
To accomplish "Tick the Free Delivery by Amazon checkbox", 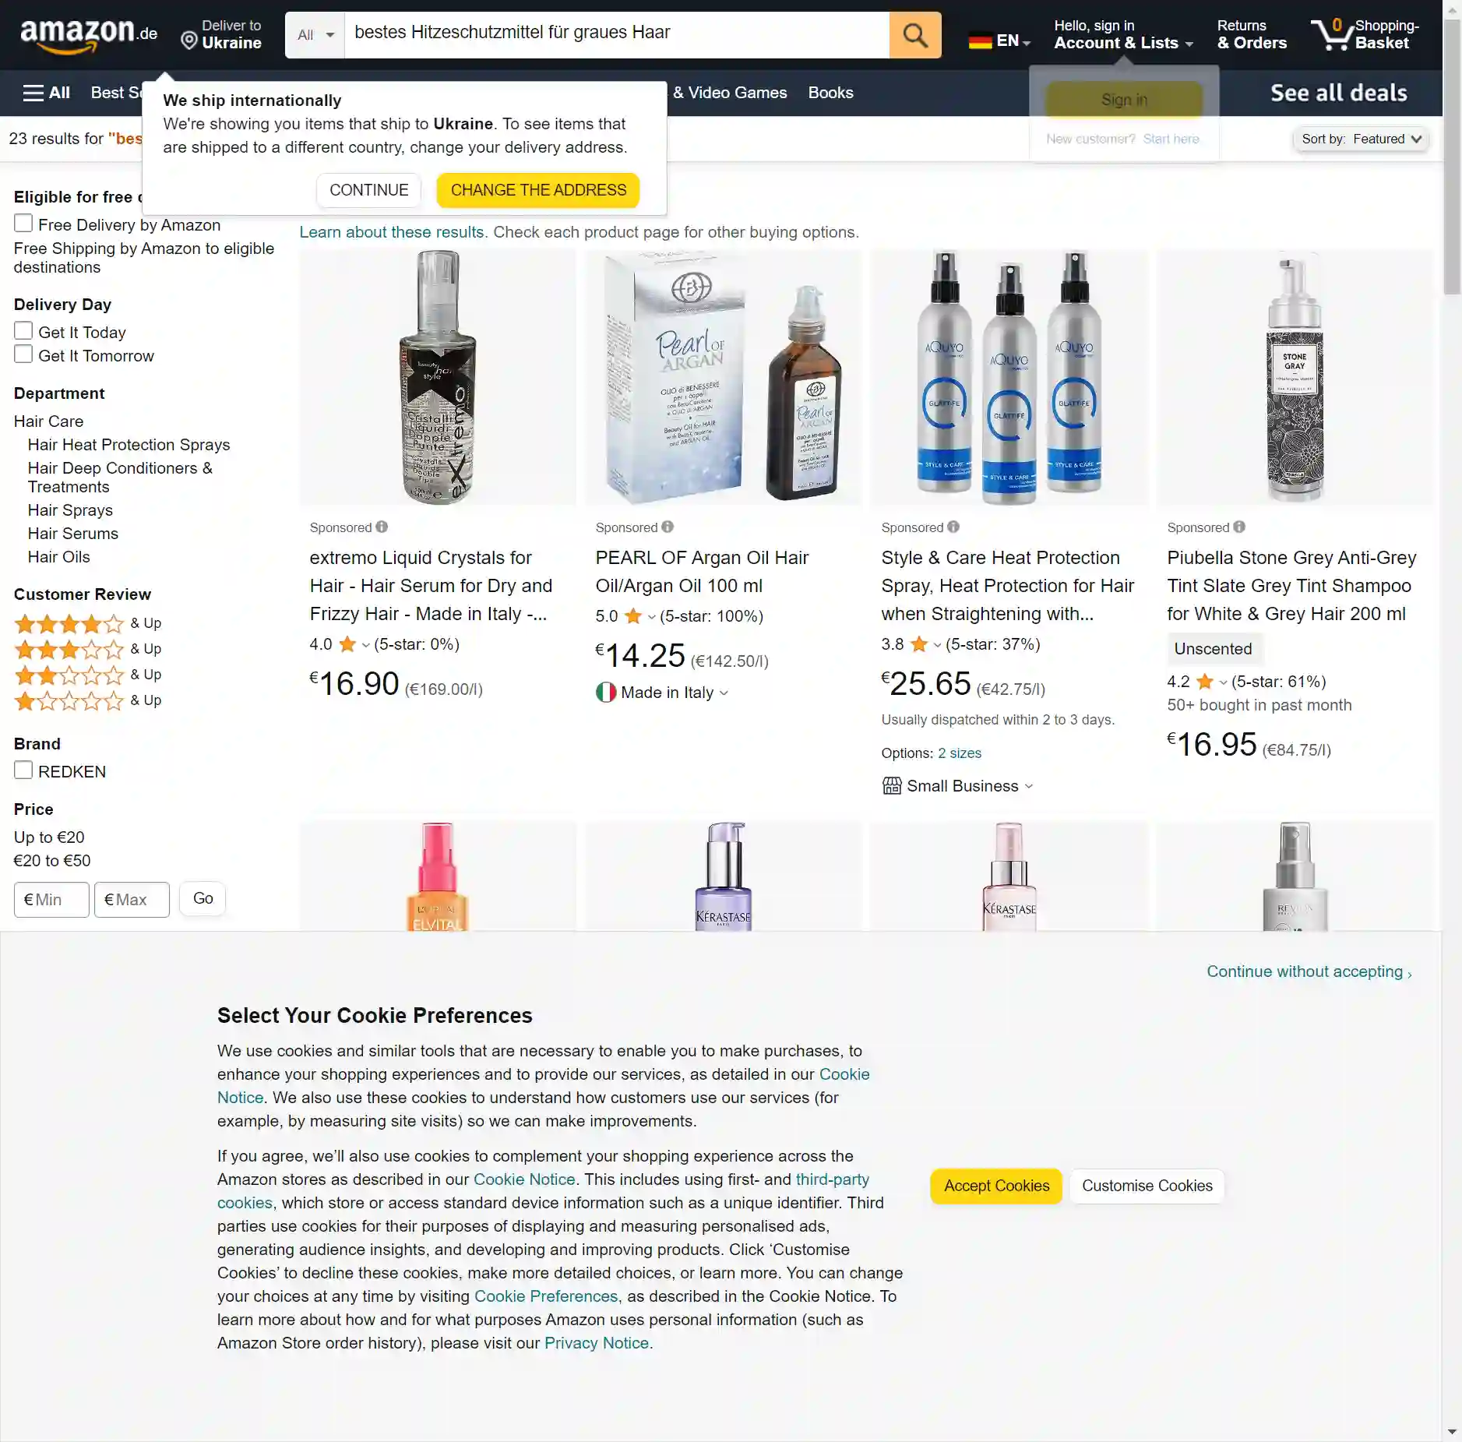I will click(23, 224).
